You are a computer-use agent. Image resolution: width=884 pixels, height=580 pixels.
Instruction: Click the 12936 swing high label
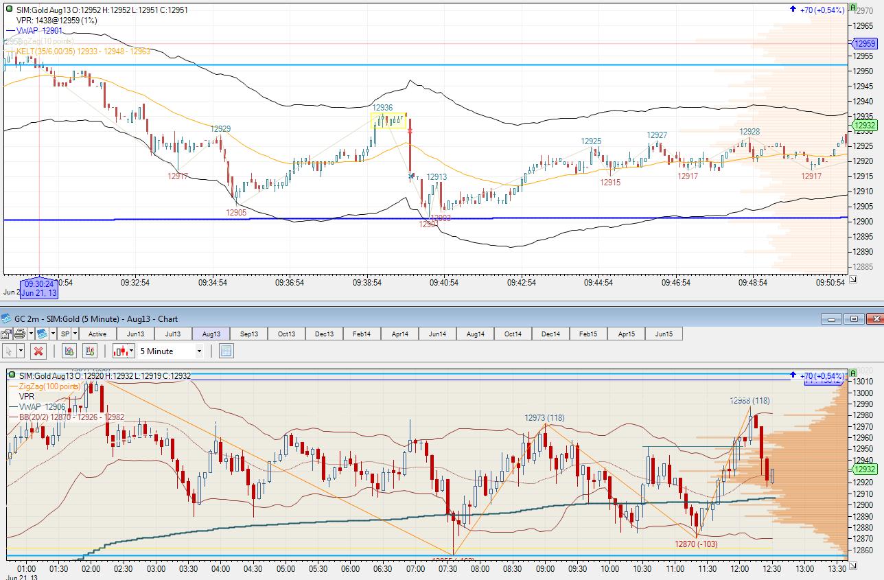[x=383, y=108]
